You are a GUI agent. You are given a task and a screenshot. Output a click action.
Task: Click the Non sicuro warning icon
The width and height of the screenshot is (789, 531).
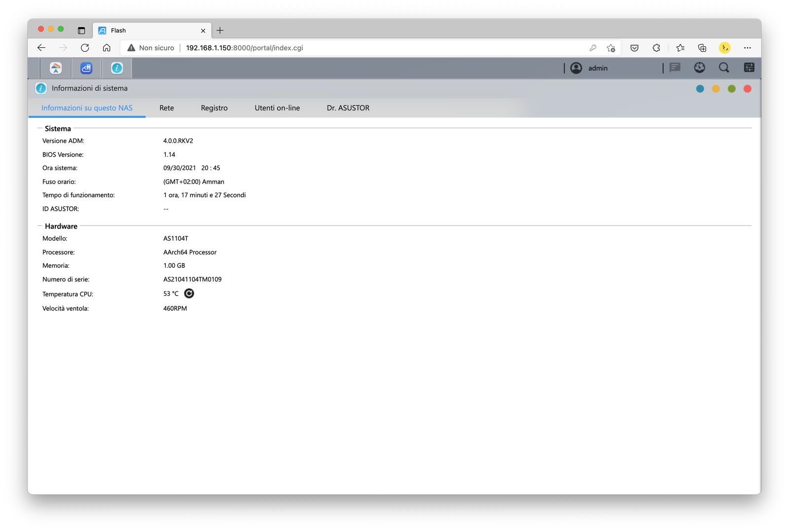(x=131, y=48)
